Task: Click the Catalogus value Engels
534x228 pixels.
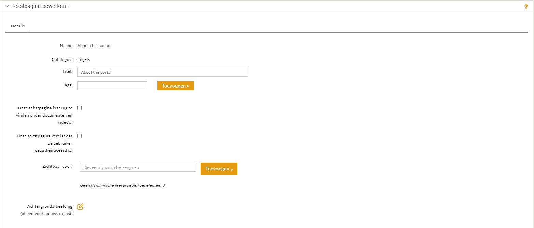Action: pyautogui.click(x=84, y=59)
